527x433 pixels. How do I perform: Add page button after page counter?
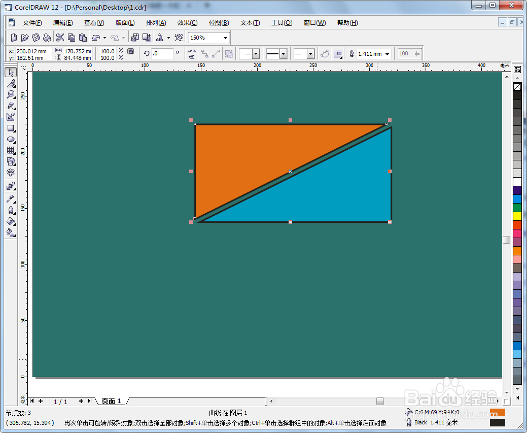click(x=81, y=401)
